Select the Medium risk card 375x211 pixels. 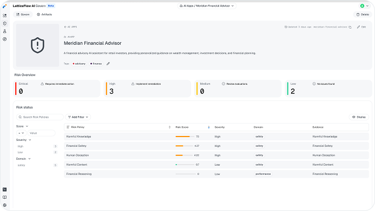238,89
